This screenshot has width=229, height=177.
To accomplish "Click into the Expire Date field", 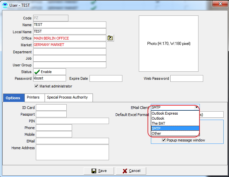I will [106, 78].
